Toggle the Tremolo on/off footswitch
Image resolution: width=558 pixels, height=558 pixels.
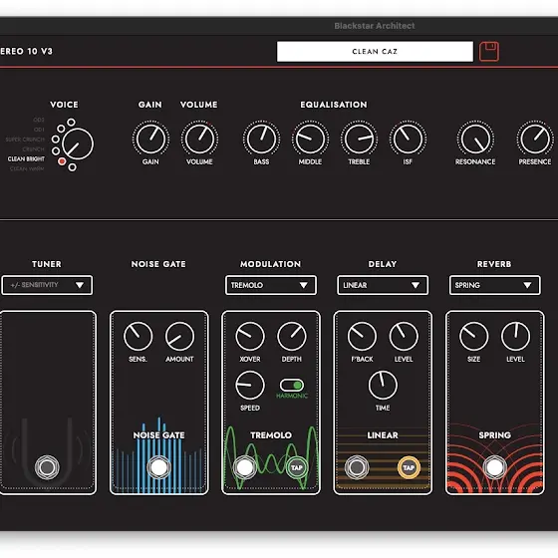[244, 467]
